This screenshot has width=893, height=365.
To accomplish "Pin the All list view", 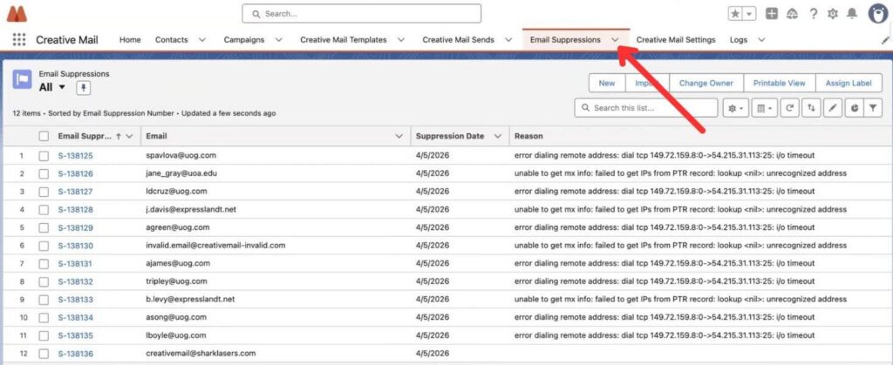I will pos(83,88).
